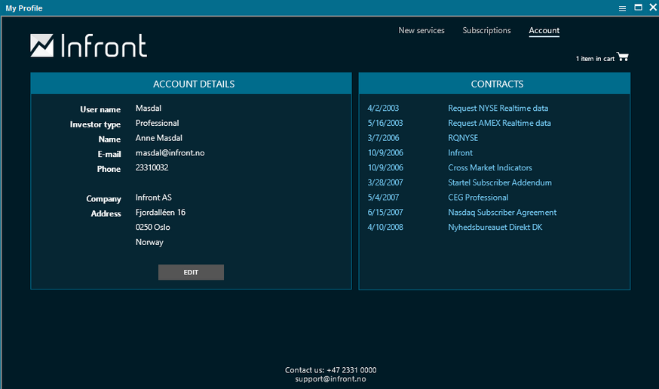Click the ACCOUNT DETAILS panel header

click(x=192, y=84)
